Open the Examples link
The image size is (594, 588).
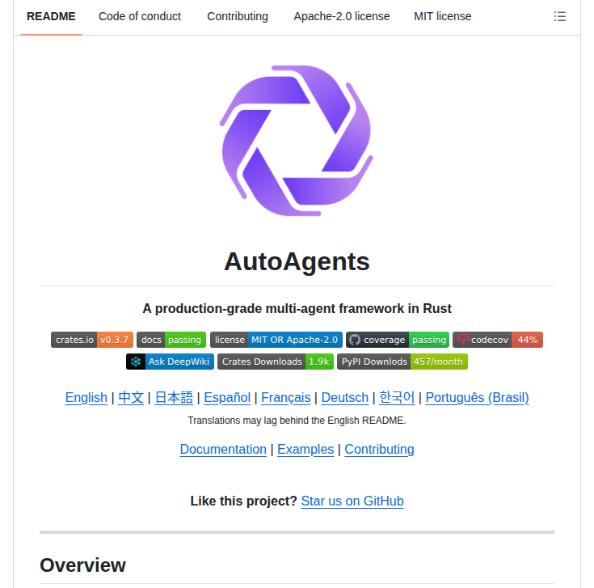click(x=305, y=449)
